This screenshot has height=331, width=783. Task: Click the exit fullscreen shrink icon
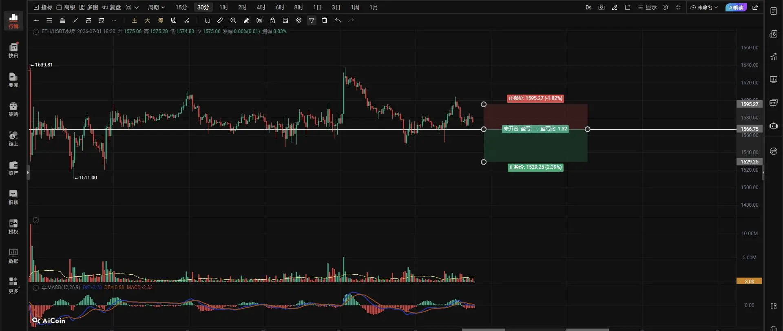click(678, 7)
